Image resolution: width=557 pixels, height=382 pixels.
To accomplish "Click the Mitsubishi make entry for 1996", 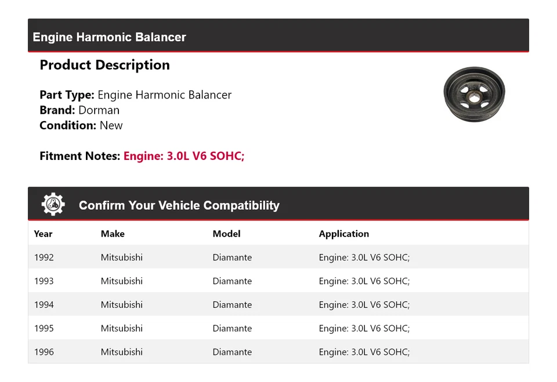I will click(122, 351).
